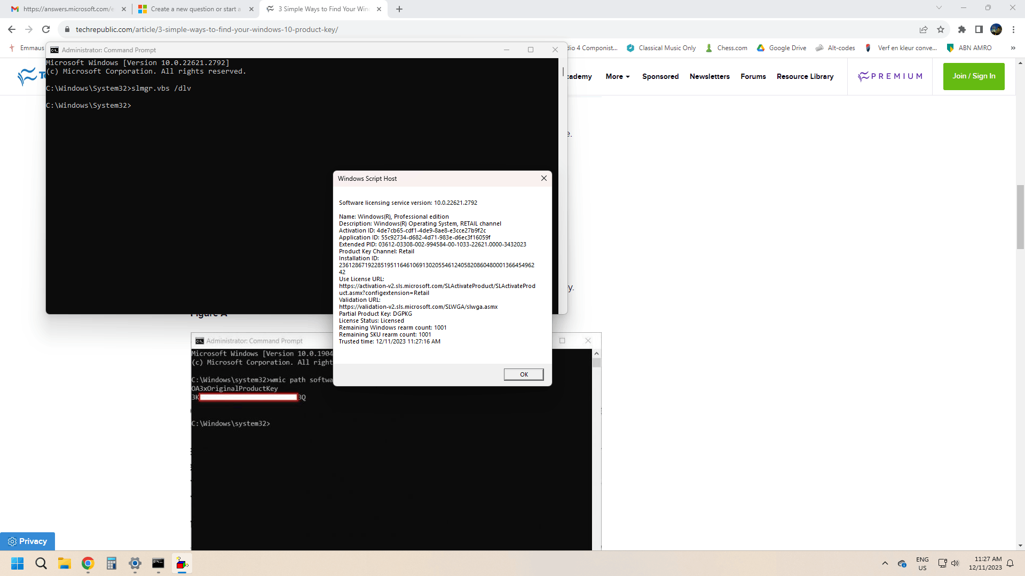Screen dimensions: 1025x576
Task: Open Windows Start menu
Action: [18, 563]
